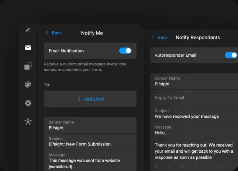Open the integrations hub icon in sidebar

28,121
